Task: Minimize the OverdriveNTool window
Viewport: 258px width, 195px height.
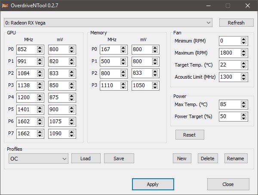Action: tap(209, 6)
